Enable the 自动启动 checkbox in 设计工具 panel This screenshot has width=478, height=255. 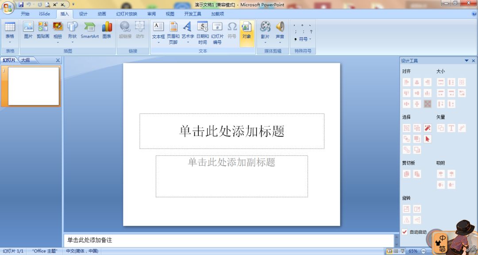[405, 232]
